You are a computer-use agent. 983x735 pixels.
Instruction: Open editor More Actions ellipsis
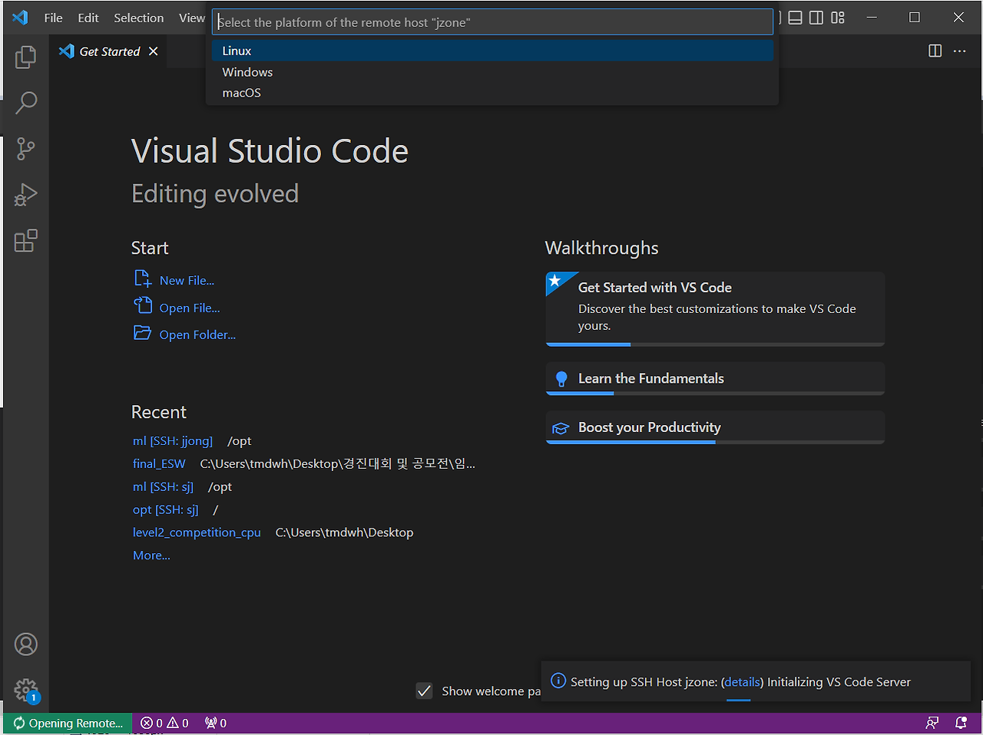[x=959, y=51]
